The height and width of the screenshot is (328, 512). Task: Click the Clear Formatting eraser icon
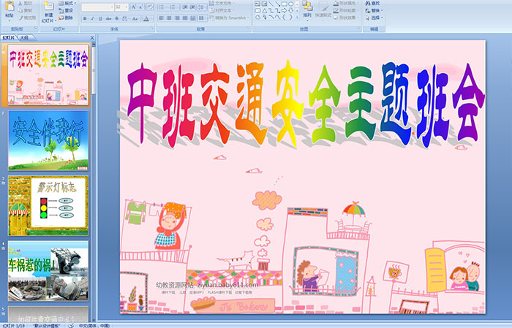coord(150,7)
